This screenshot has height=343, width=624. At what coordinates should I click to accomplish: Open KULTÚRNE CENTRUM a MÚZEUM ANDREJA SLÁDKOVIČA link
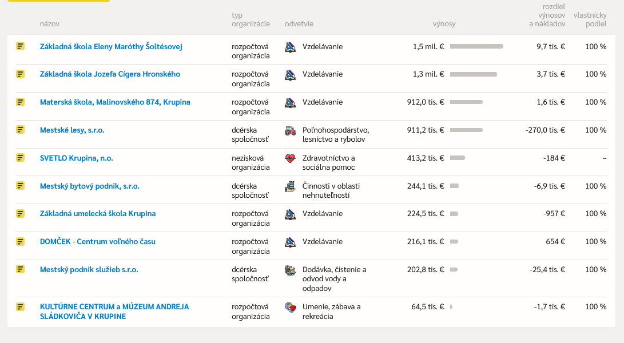pyautogui.click(x=114, y=312)
